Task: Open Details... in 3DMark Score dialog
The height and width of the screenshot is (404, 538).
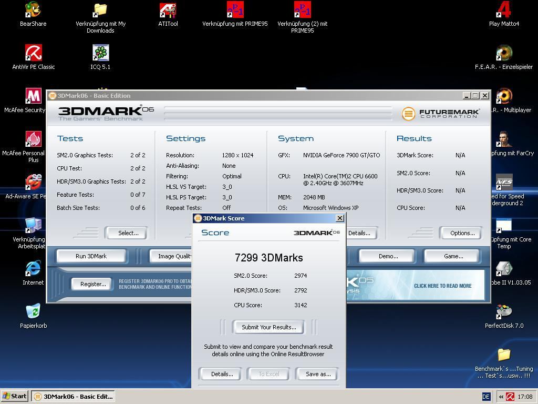Action: point(220,374)
